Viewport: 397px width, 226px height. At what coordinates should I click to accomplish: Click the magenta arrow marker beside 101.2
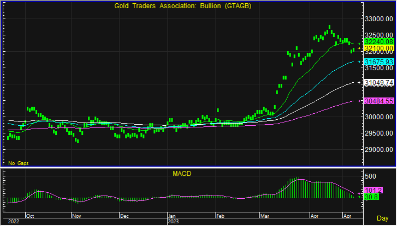click(x=359, y=193)
